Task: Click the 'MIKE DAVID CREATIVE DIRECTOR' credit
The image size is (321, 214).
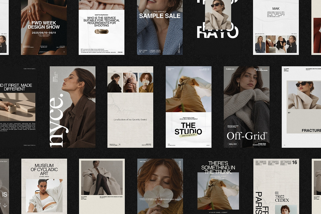Action: point(146,144)
